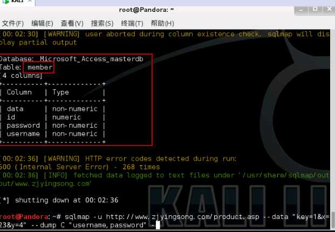335x232 pixels.
Task: Click the 'Type' table header
Action: point(60,92)
